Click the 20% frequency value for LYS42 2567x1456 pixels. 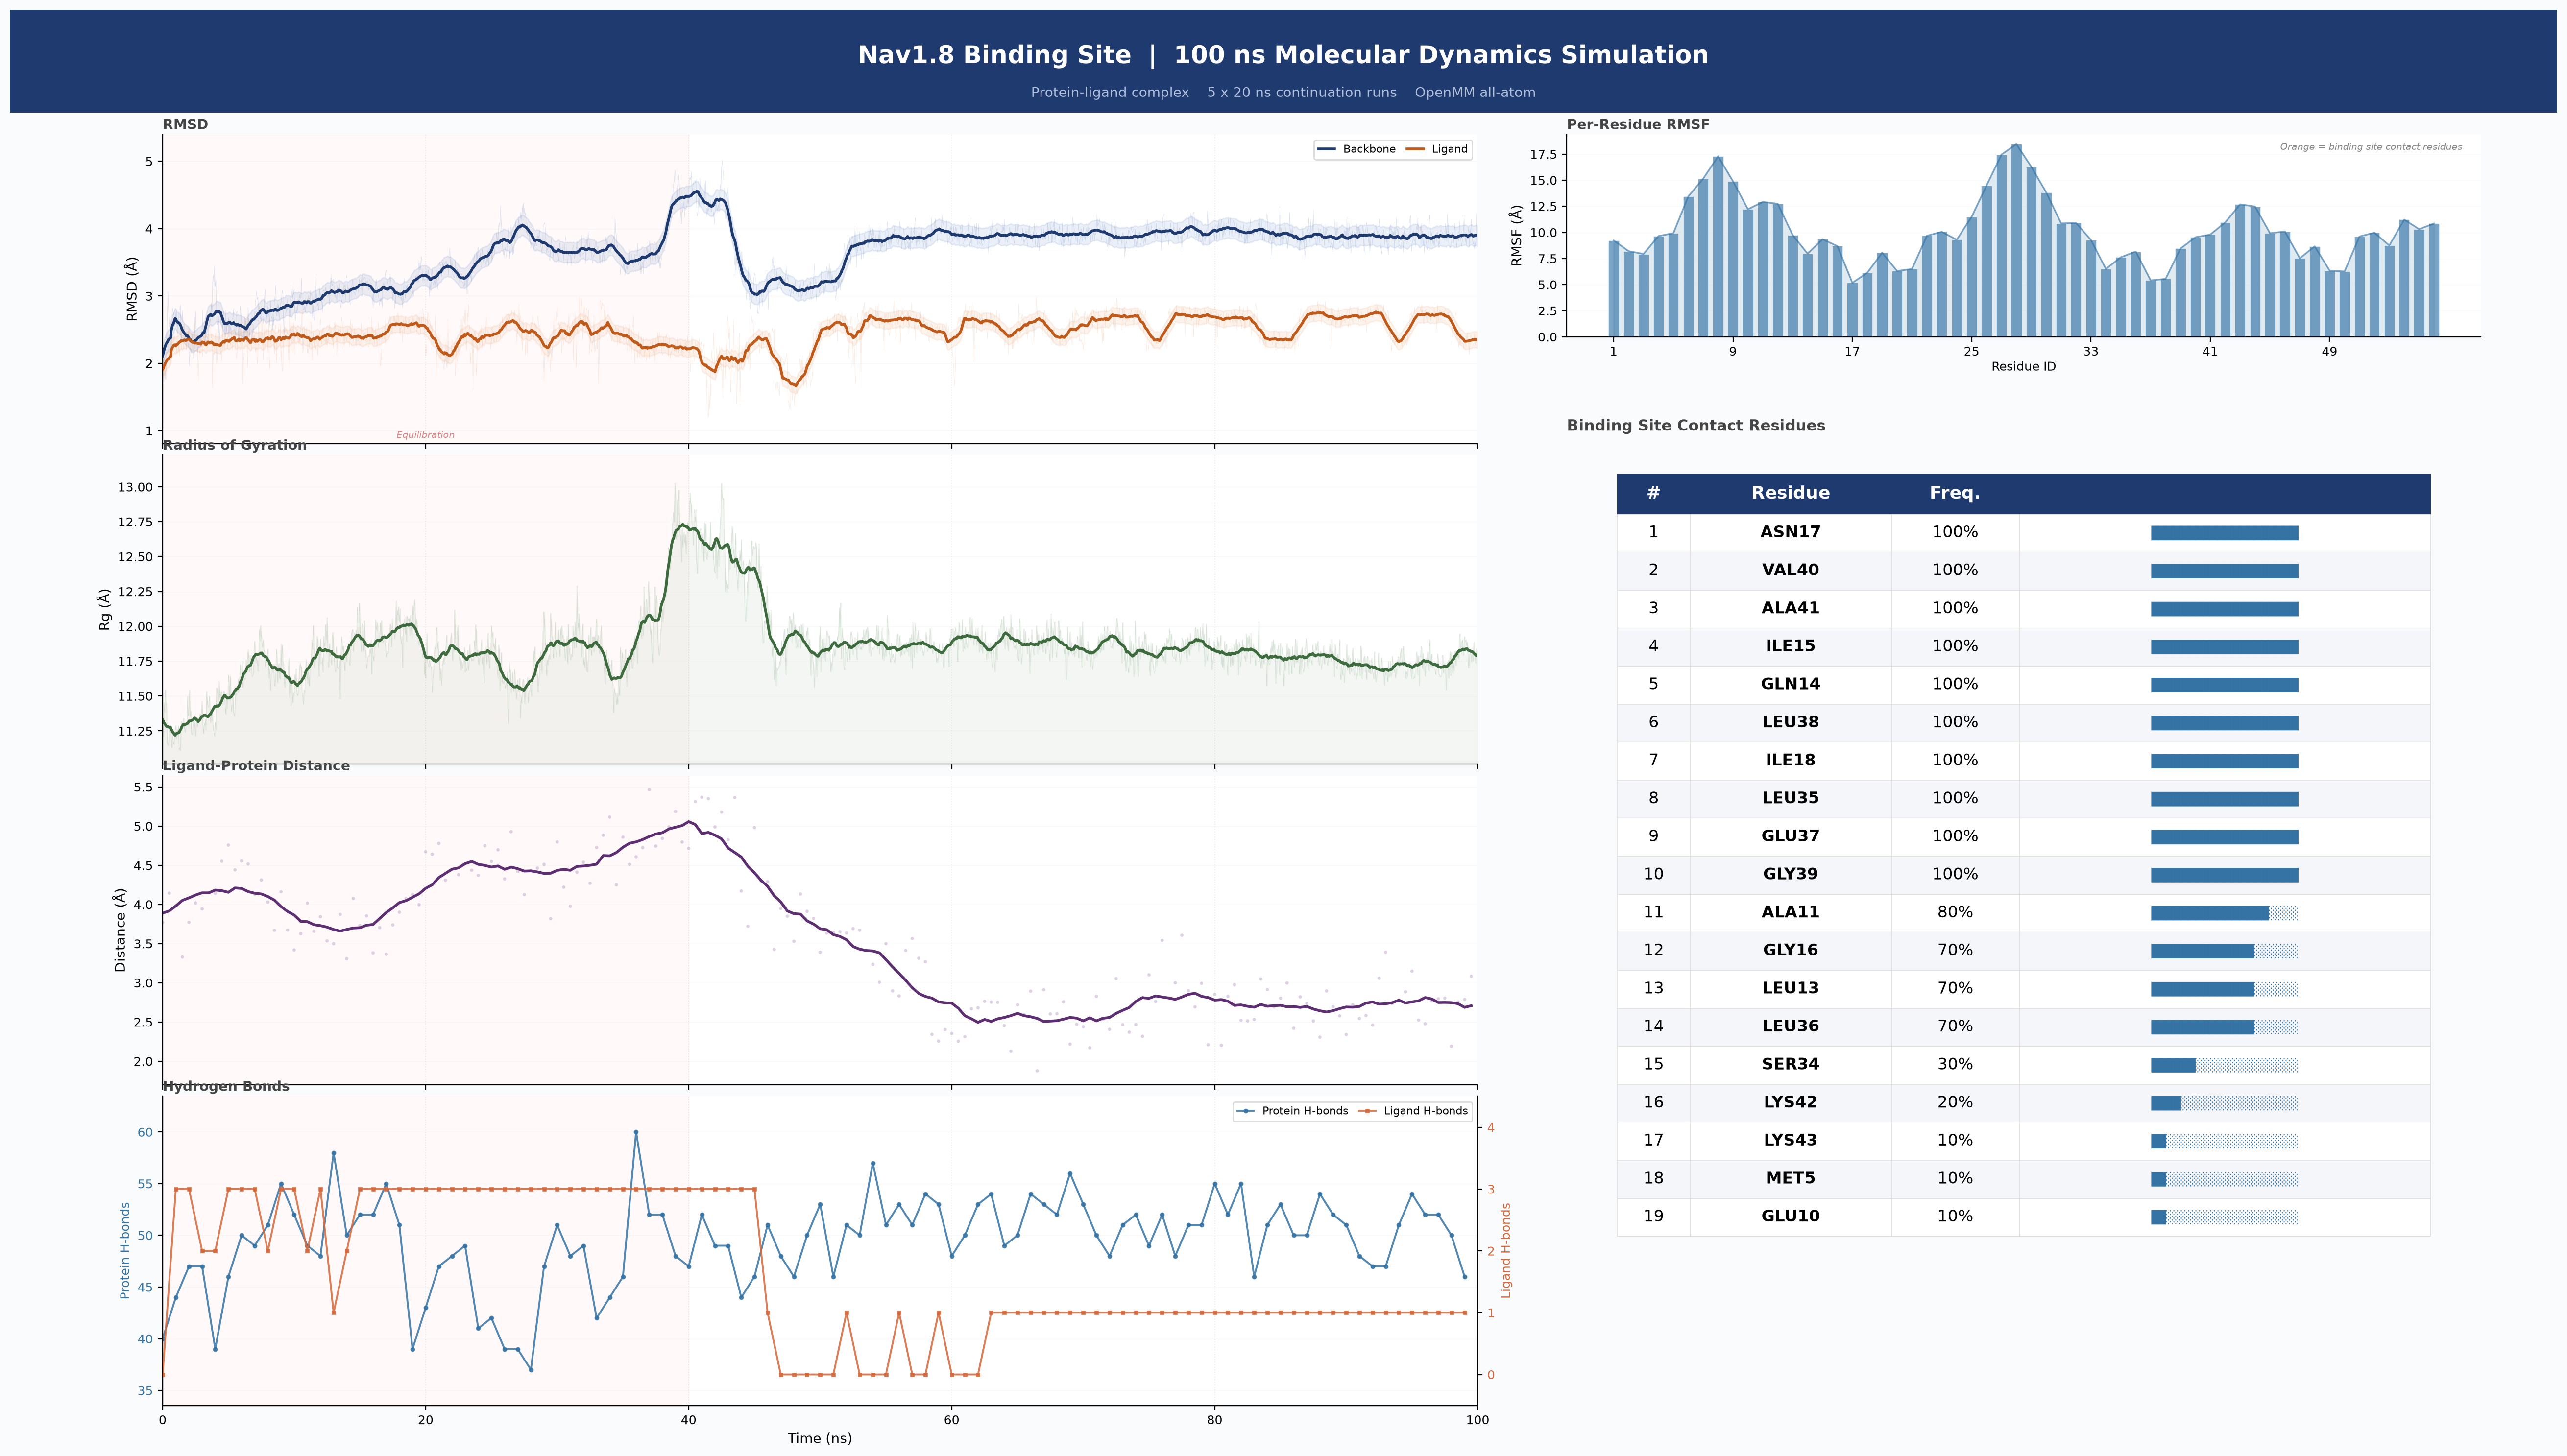pyautogui.click(x=1955, y=1102)
